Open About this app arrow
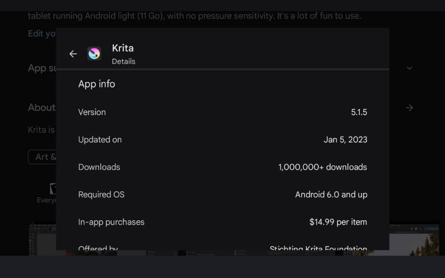This screenshot has width=445, height=278. pos(409,108)
